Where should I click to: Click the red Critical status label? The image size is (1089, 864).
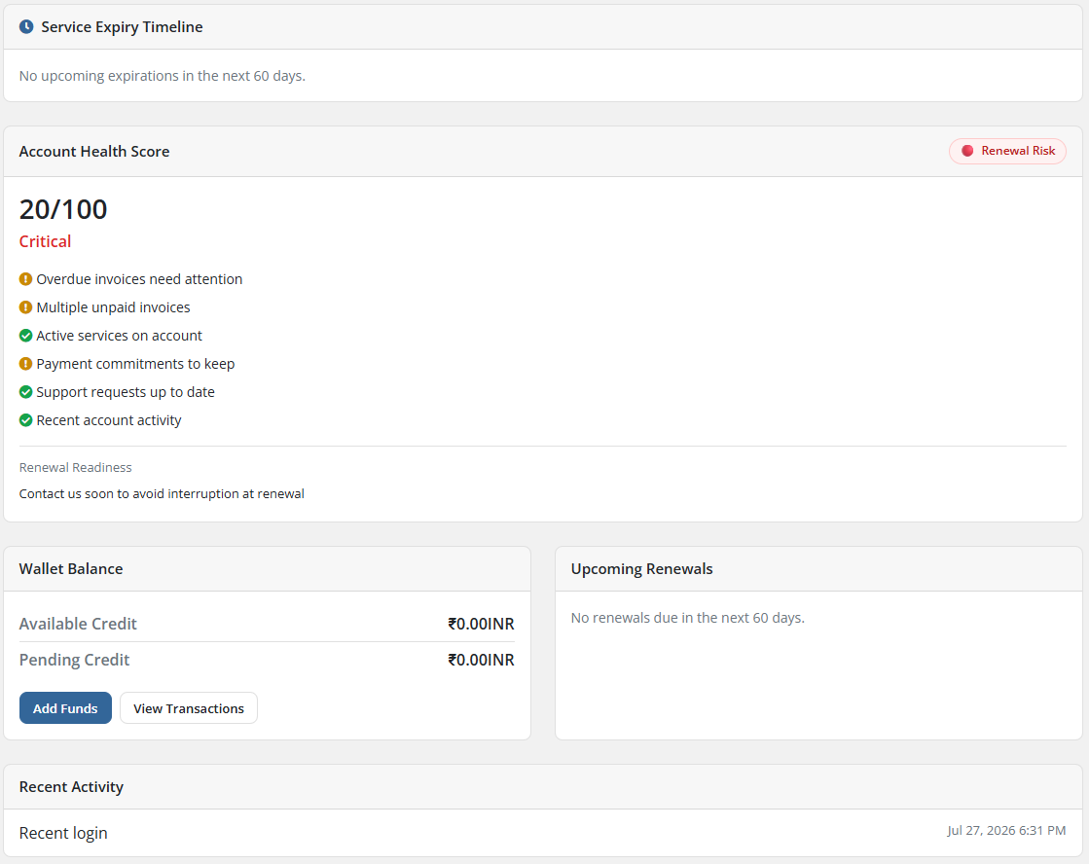(x=45, y=241)
